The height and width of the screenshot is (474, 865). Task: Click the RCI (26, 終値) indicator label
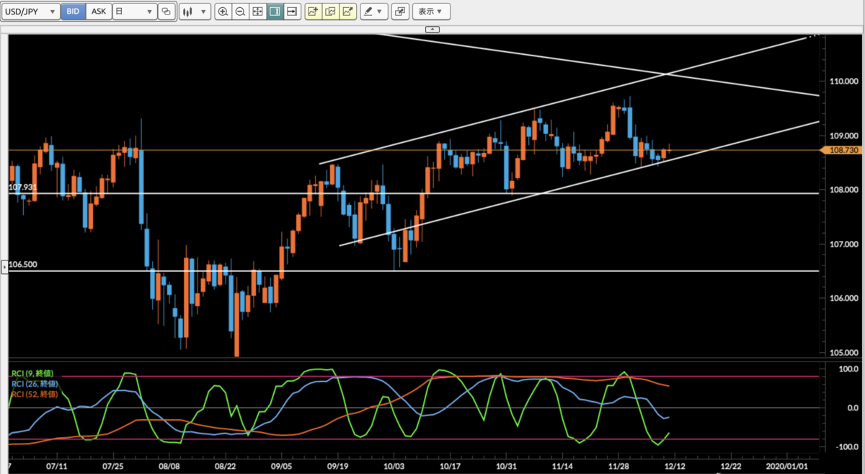coord(33,384)
